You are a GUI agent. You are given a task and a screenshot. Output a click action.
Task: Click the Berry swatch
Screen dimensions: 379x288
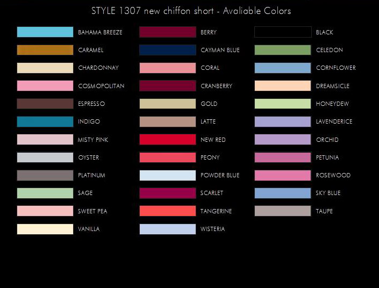[x=168, y=32]
